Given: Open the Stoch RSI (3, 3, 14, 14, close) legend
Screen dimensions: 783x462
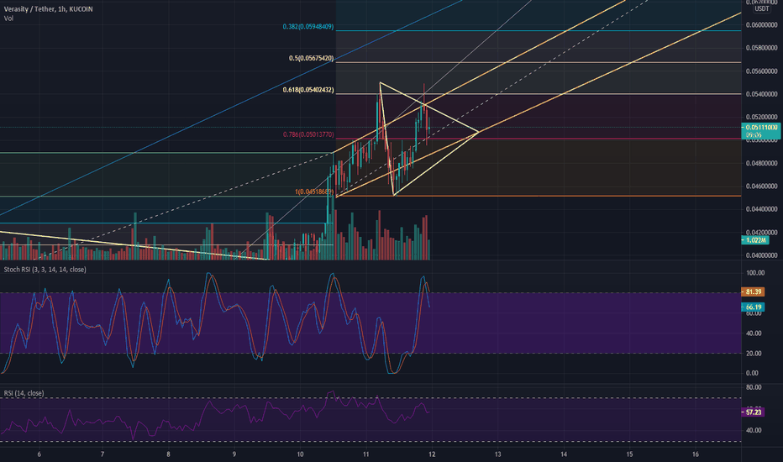Looking at the screenshot, I should (45, 270).
